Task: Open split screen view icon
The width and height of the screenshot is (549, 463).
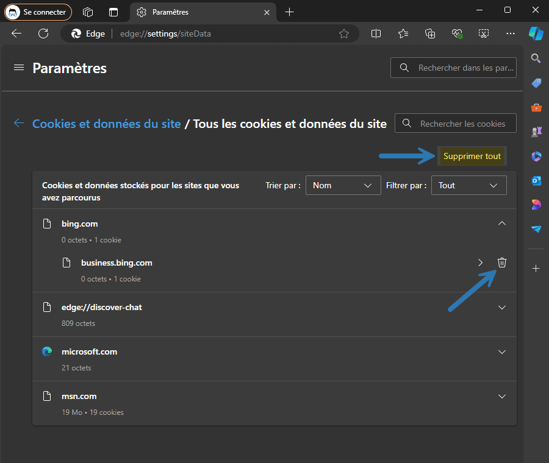Action: click(x=376, y=34)
